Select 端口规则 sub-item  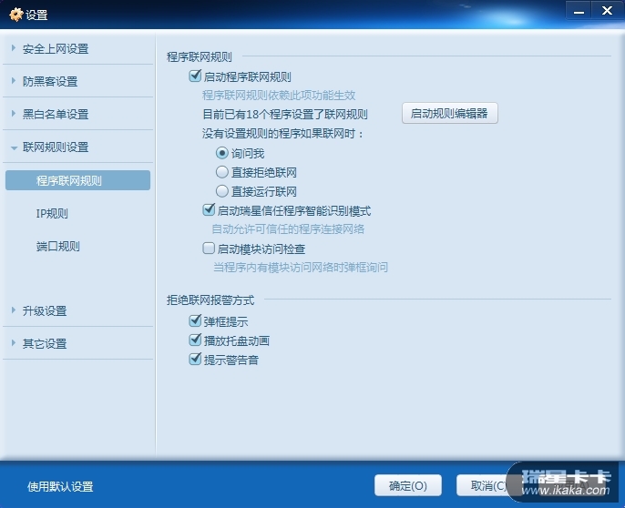57,246
